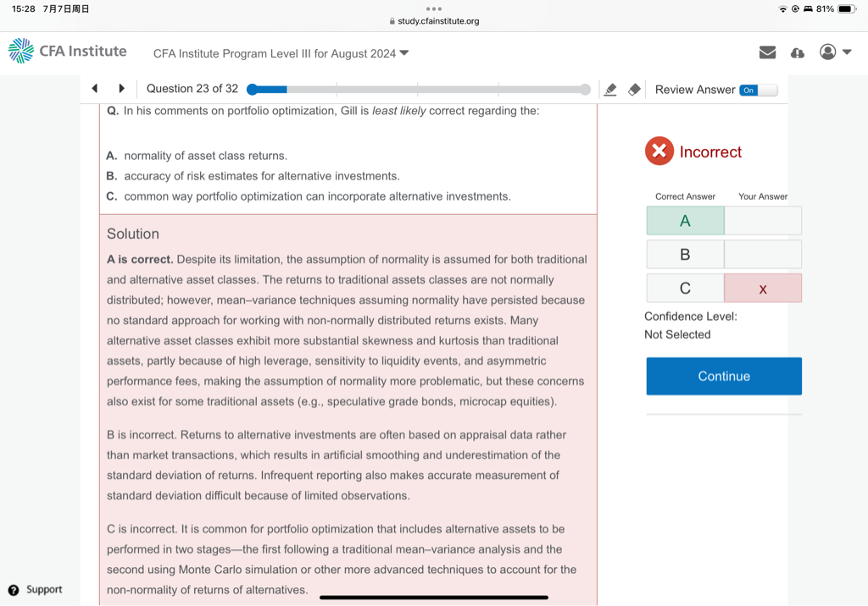This screenshot has height=606, width=868.
Task: Select the eraser tool
Action: pos(634,90)
